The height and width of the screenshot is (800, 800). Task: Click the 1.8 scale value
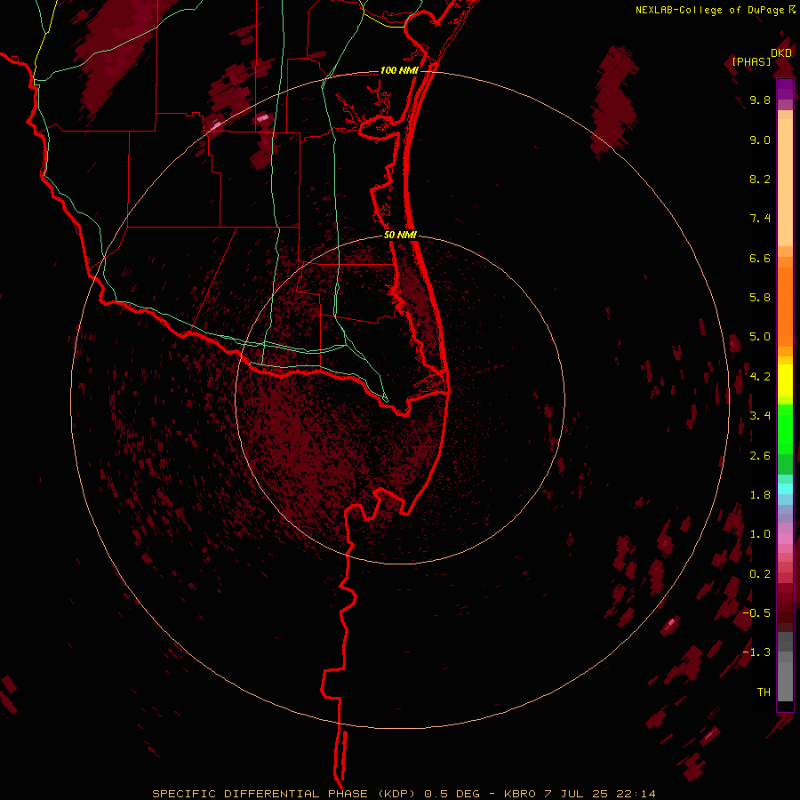coord(760,495)
